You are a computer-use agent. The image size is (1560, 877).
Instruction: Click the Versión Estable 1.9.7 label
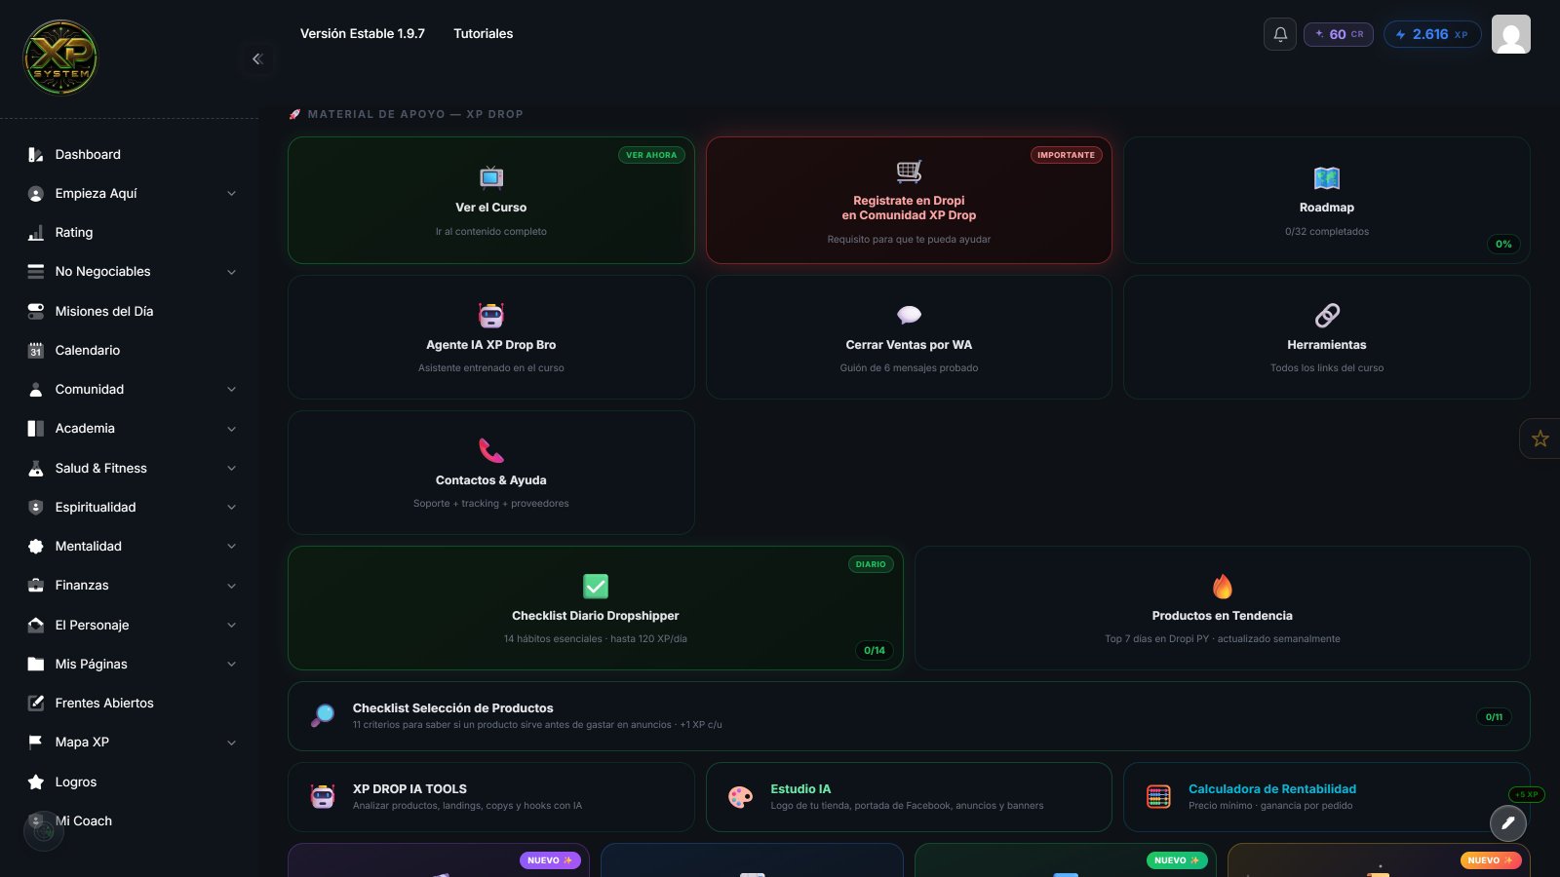[x=363, y=33]
